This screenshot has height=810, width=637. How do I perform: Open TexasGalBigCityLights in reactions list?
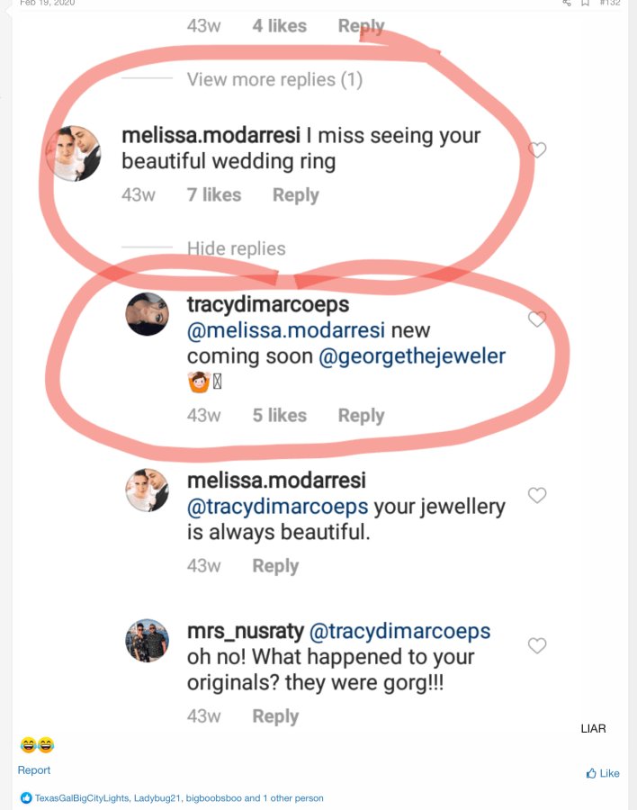[82, 798]
